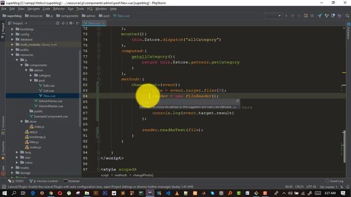Open the Task View taskbar icon

coord(23,193)
